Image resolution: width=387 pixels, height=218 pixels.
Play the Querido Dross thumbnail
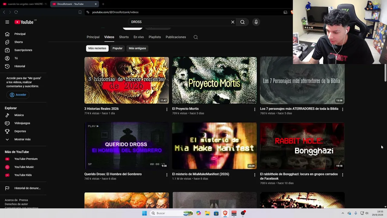[127, 146]
